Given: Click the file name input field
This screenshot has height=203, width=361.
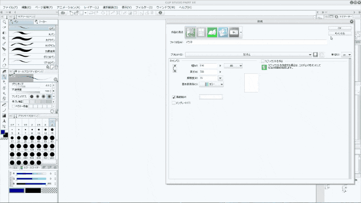Looking at the screenshot, I should pyautogui.click(x=256, y=42).
